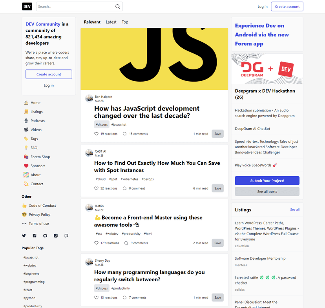Save the JavaScript development post
The height and width of the screenshot is (308, 325).
(x=217, y=134)
